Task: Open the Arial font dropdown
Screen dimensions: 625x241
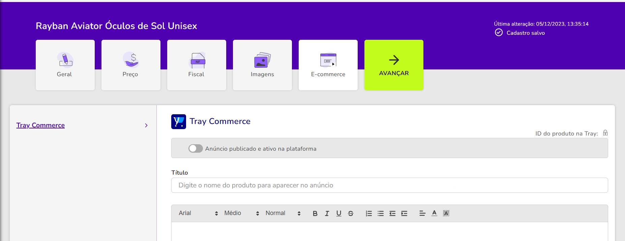Action: click(x=198, y=213)
